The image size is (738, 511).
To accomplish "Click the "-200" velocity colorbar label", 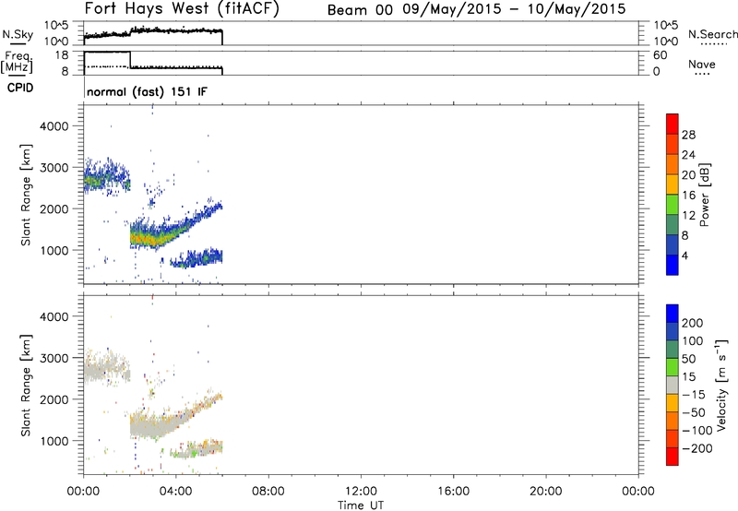I will pos(696,448).
